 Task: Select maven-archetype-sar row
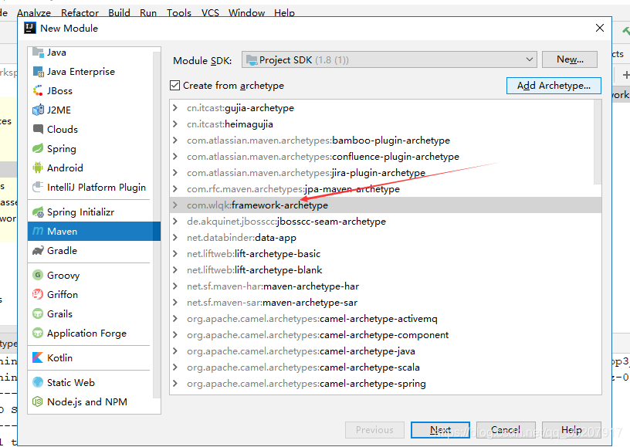pos(385,303)
